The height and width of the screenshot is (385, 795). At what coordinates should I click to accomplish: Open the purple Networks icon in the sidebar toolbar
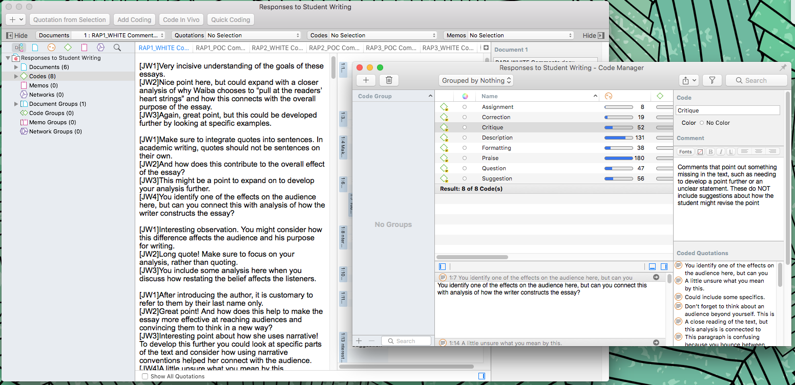(100, 47)
